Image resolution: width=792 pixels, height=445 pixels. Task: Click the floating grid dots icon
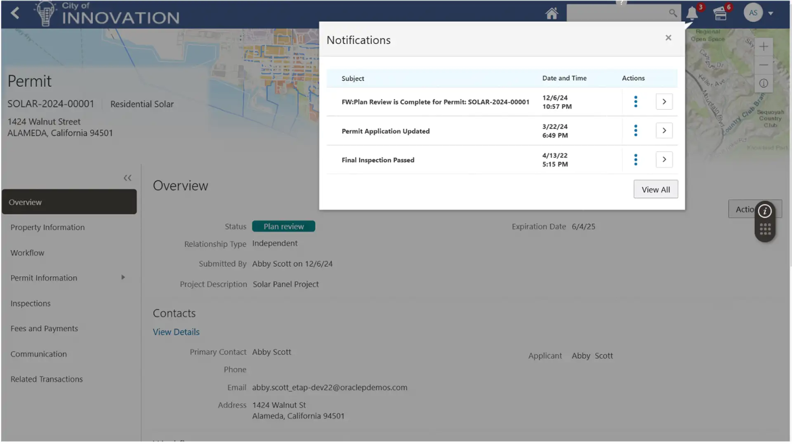tap(765, 229)
